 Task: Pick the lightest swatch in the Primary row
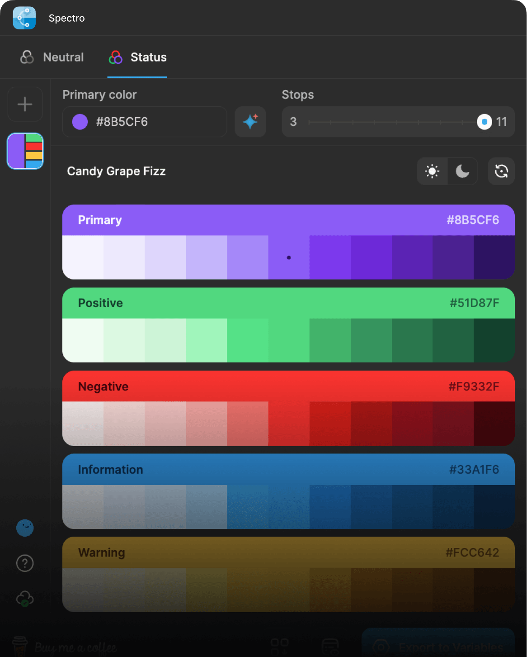pyautogui.click(x=83, y=257)
